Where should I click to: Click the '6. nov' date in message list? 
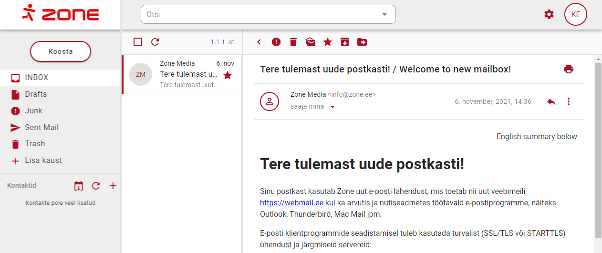pyautogui.click(x=225, y=63)
